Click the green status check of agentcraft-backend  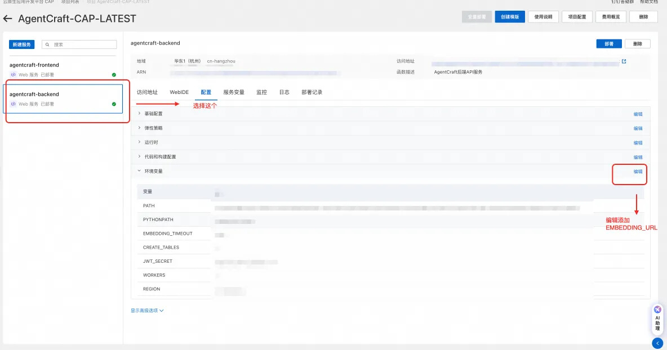(114, 104)
